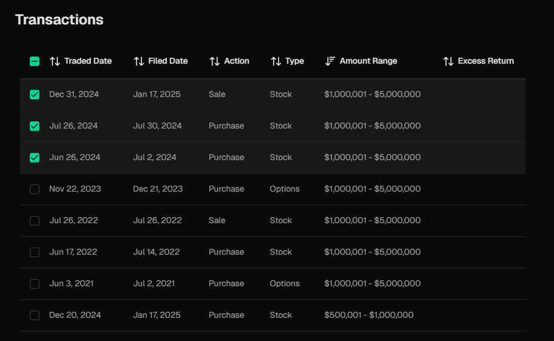This screenshot has width=554, height=341.
Task: Select the Dec 20, 2024 purchase checkbox
Action: [35, 315]
